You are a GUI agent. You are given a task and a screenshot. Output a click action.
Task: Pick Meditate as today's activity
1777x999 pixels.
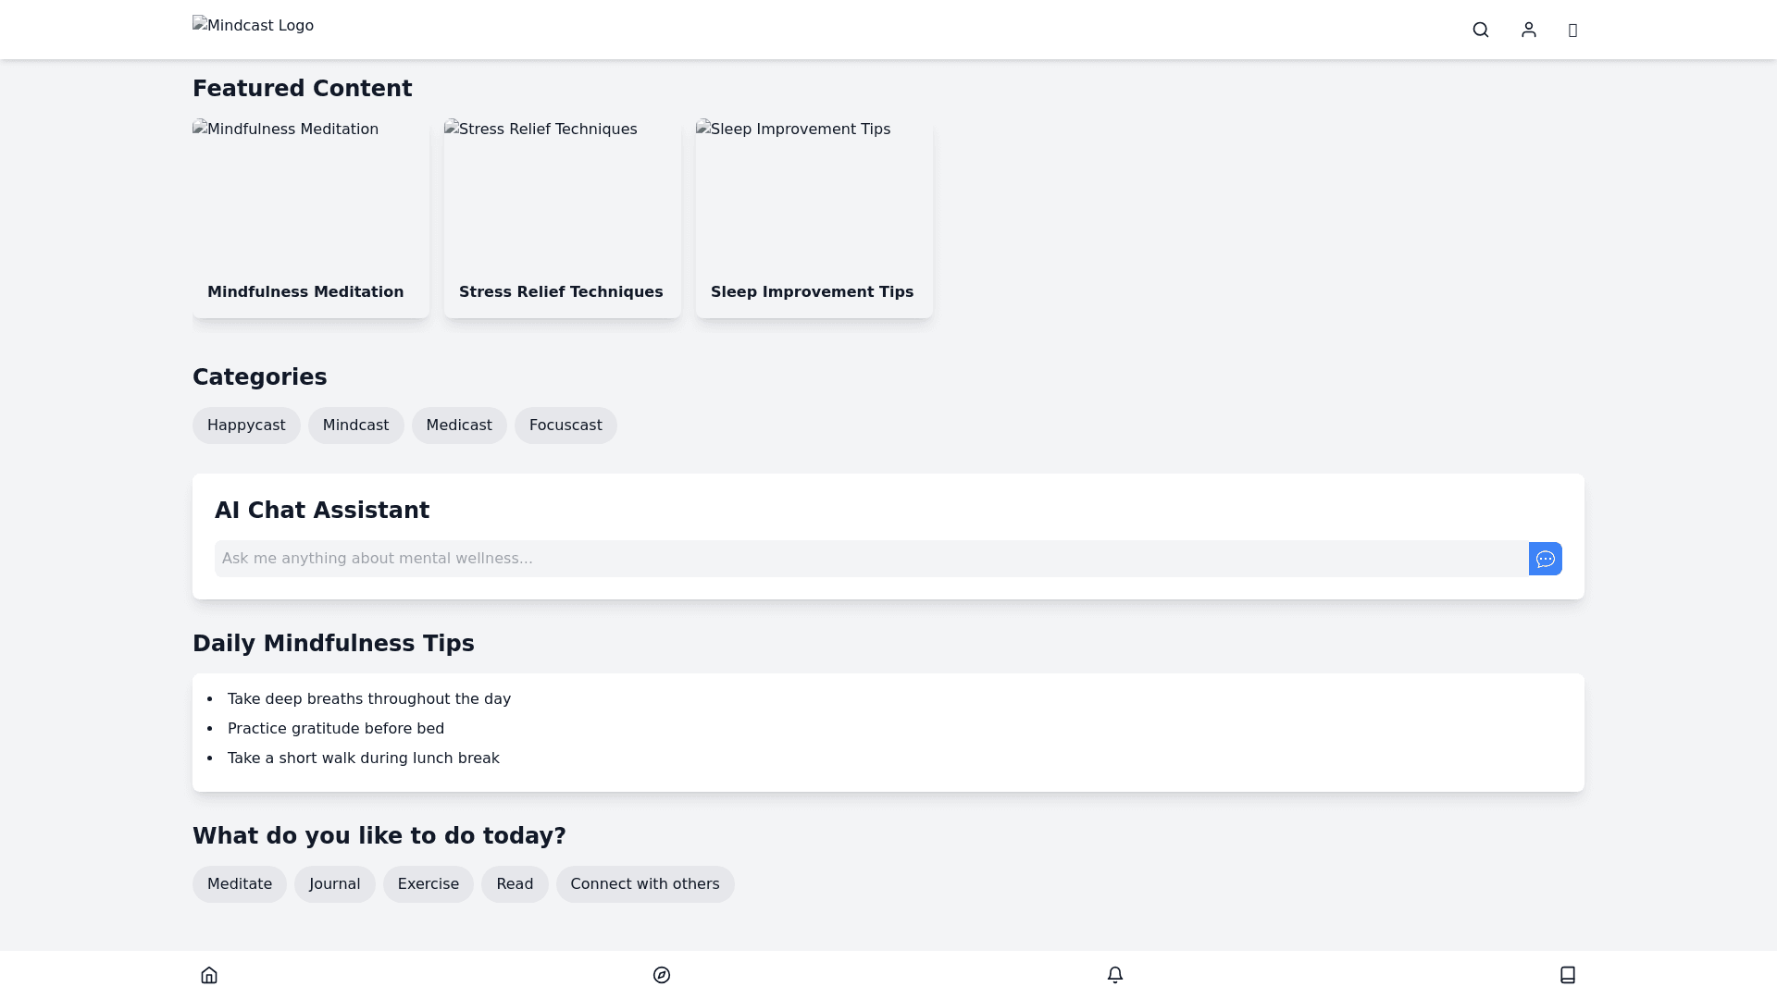[x=240, y=884]
